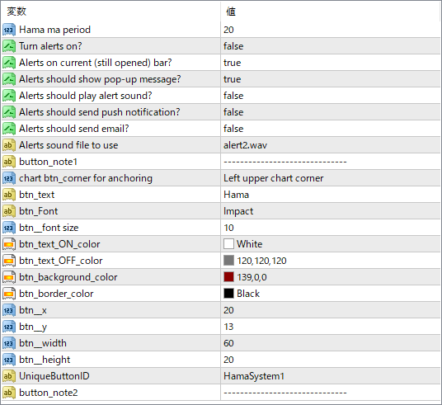This screenshot has height=405, width=442.
Task: Open the Left upper chart corner dropdown value
Action: 331,178
